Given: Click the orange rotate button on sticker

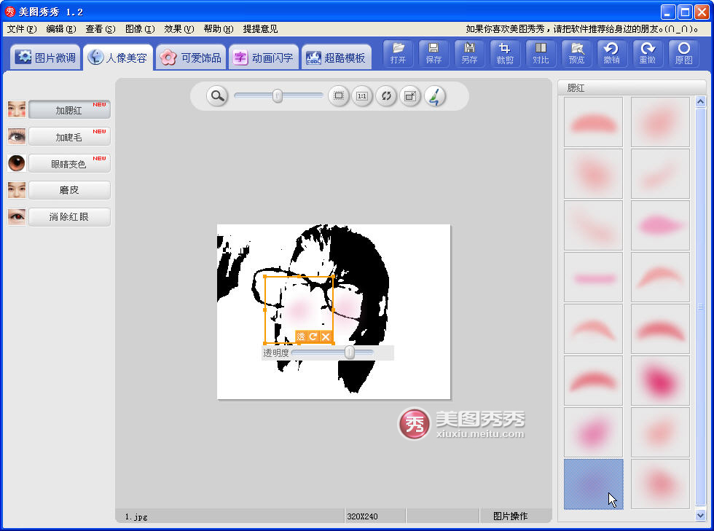Looking at the screenshot, I should [x=313, y=337].
